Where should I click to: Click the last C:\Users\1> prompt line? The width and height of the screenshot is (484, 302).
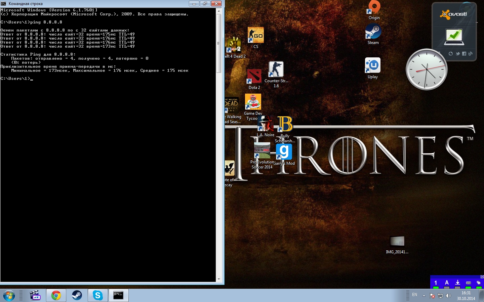coord(17,79)
